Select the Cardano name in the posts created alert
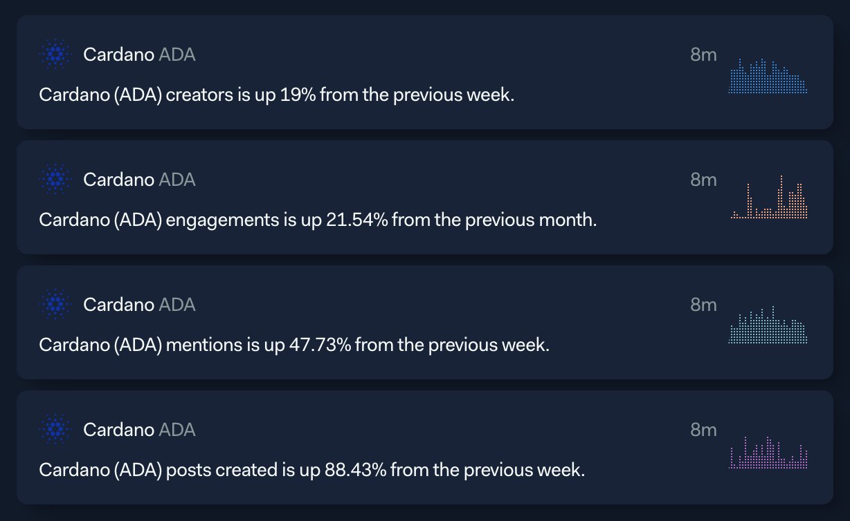Screen dimensions: 850x521 tap(118, 430)
